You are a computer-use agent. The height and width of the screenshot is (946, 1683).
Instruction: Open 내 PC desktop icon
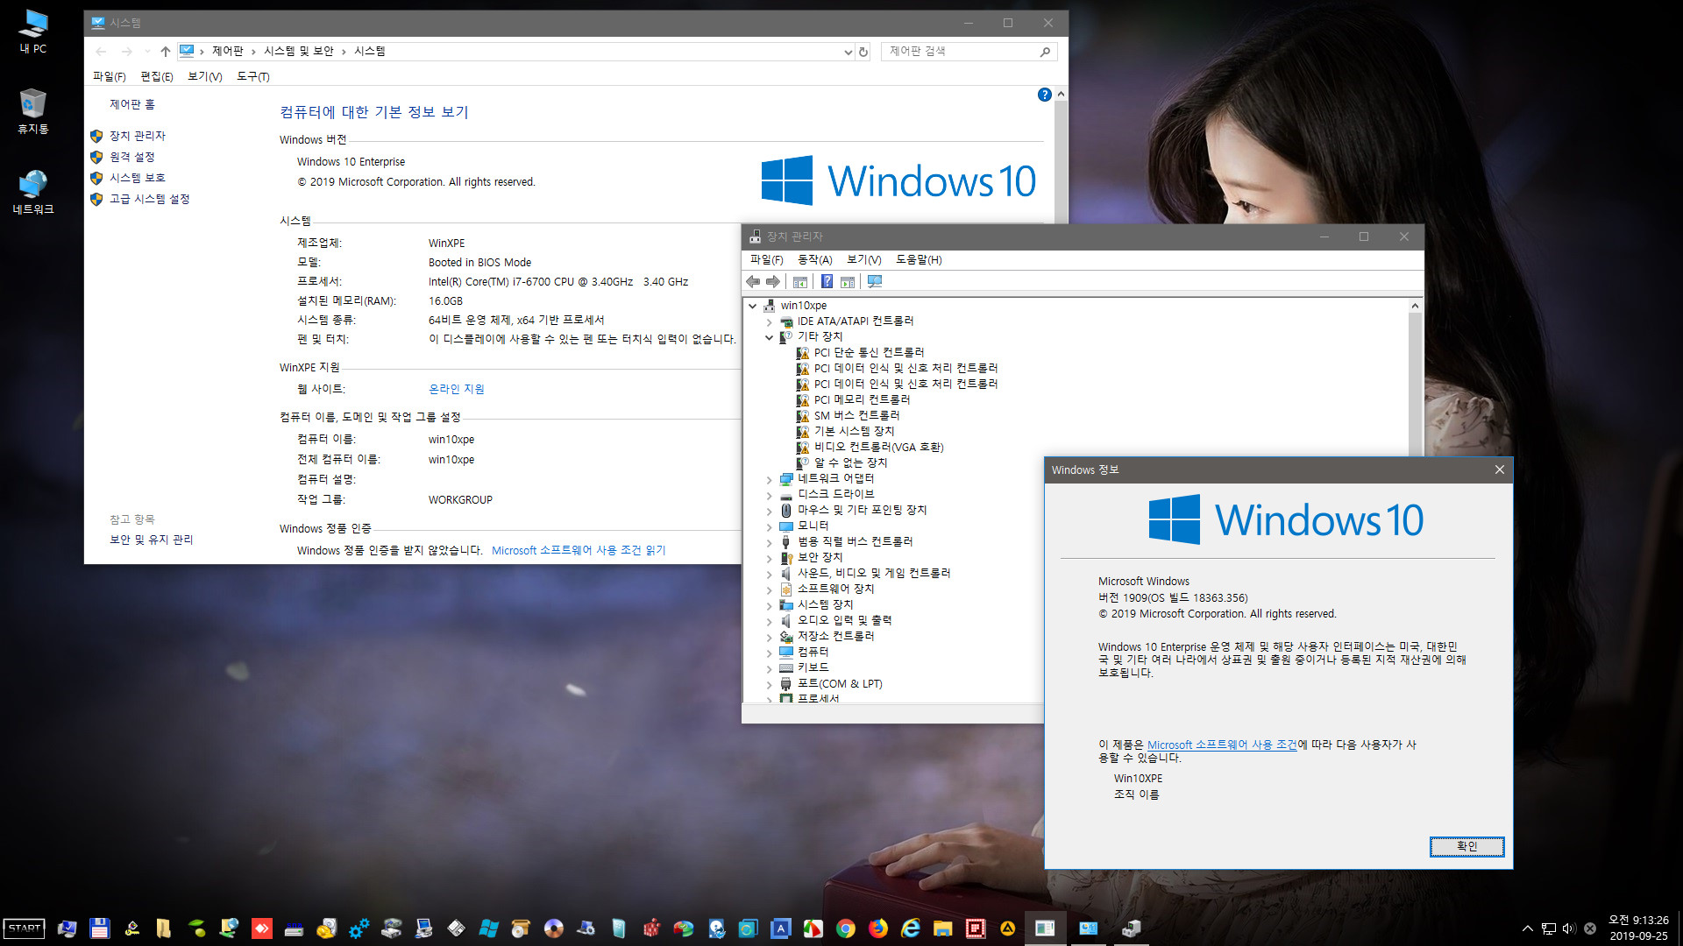[x=33, y=32]
